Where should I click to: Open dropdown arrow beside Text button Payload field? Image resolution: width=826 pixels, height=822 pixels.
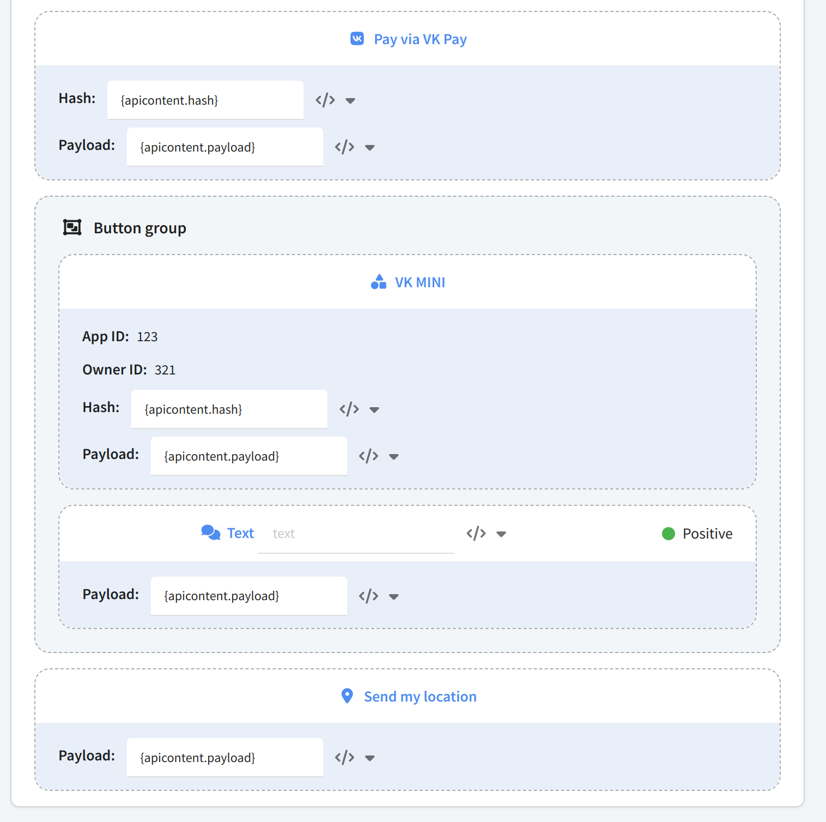click(x=394, y=597)
